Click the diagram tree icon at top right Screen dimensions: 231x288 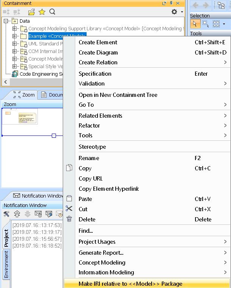(x=221, y=5)
